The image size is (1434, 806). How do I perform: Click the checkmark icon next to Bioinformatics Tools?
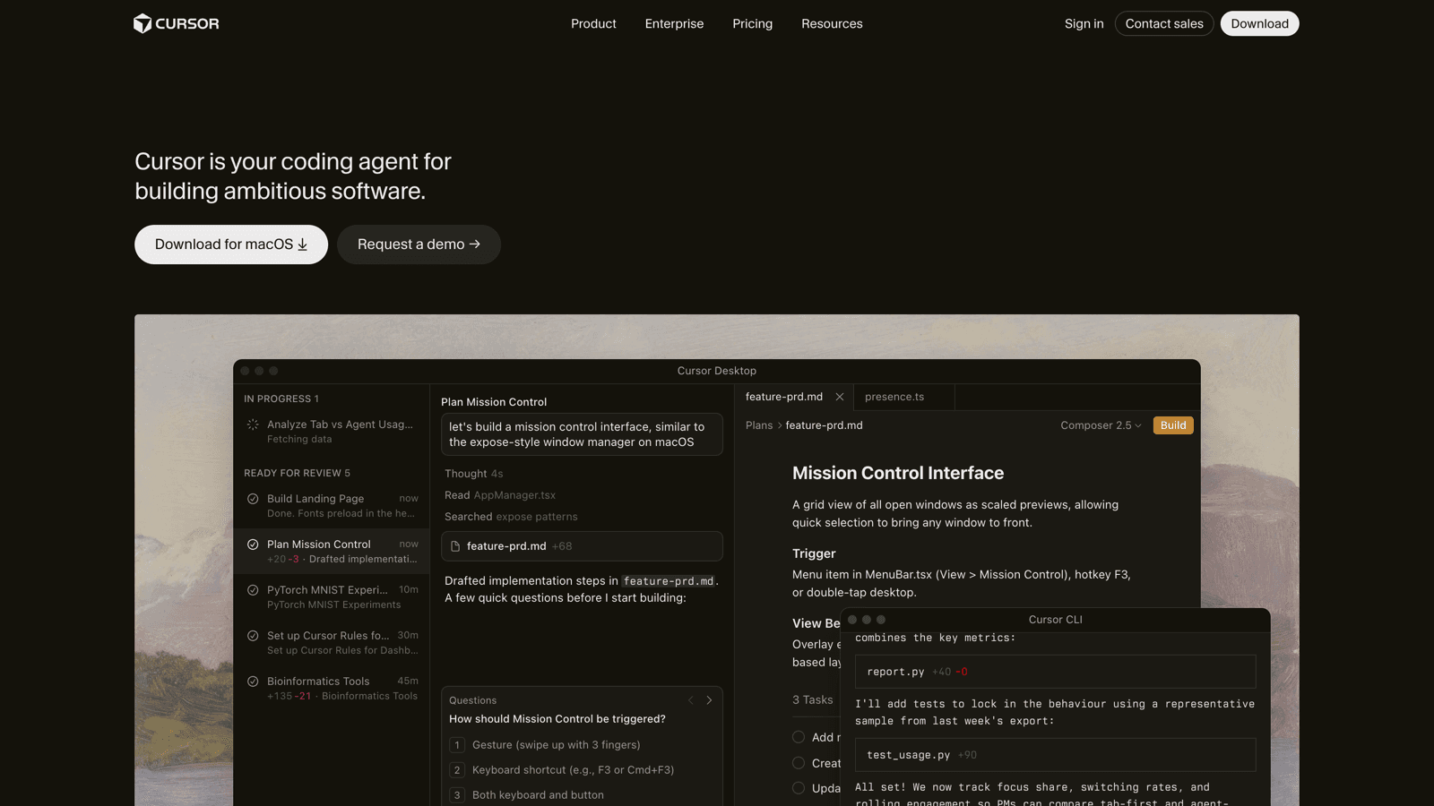(x=253, y=682)
